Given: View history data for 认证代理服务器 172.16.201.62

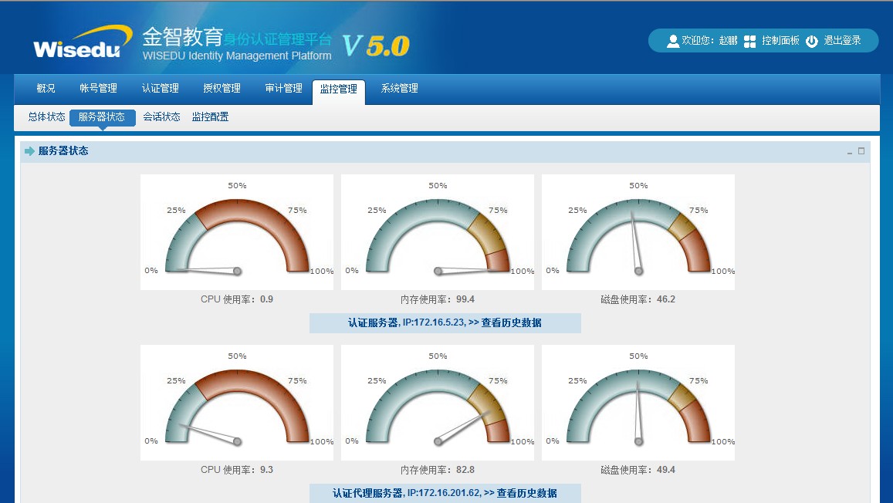Looking at the screenshot, I should (526, 493).
